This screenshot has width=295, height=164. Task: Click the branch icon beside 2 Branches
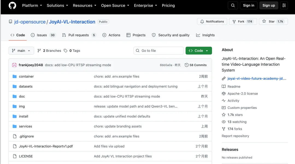click(39, 51)
